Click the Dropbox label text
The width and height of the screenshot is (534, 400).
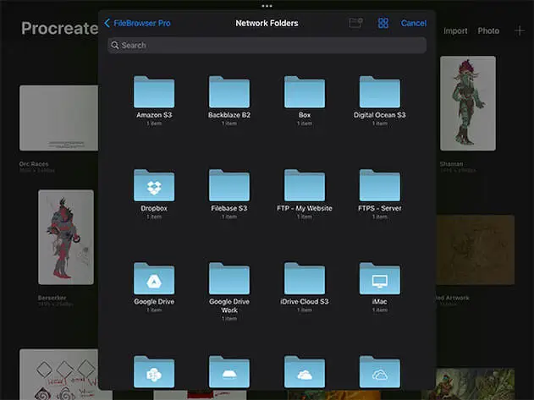pos(154,208)
